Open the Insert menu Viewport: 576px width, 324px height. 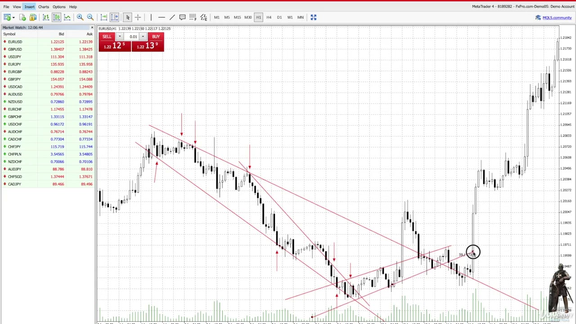(x=29, y=7)
